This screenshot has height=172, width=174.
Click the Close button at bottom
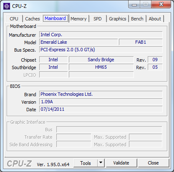pos(153,163)
